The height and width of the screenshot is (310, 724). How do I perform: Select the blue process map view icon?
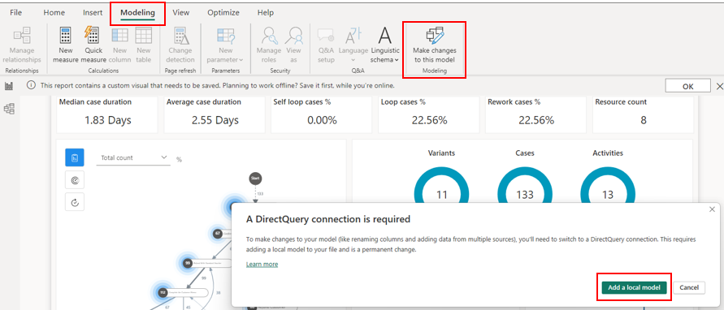[75, 157]
